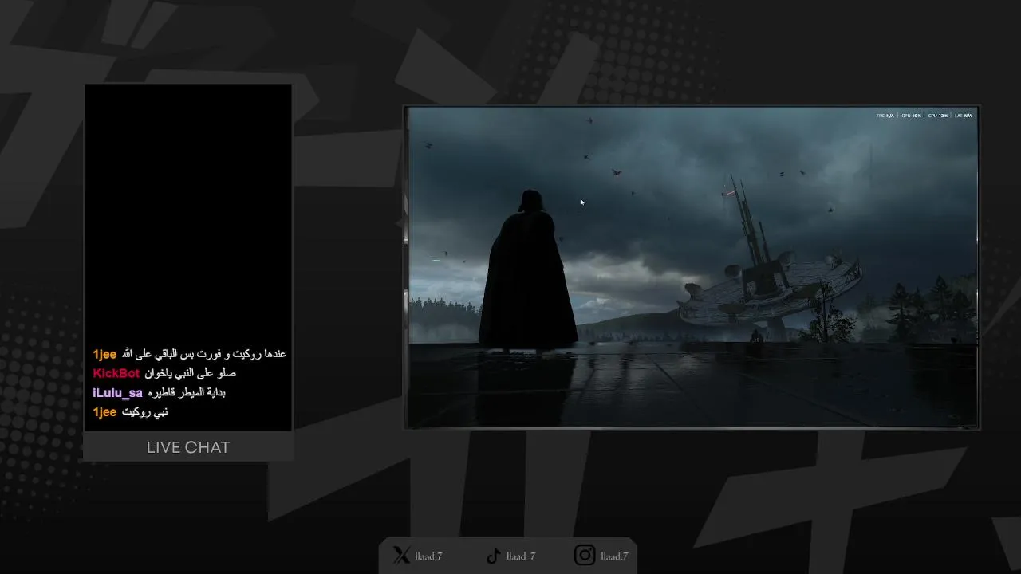This screenshot has width=1021, height=574.
Task: Click the FPS N/A overlay stat
Action: (x=885, y=116)
